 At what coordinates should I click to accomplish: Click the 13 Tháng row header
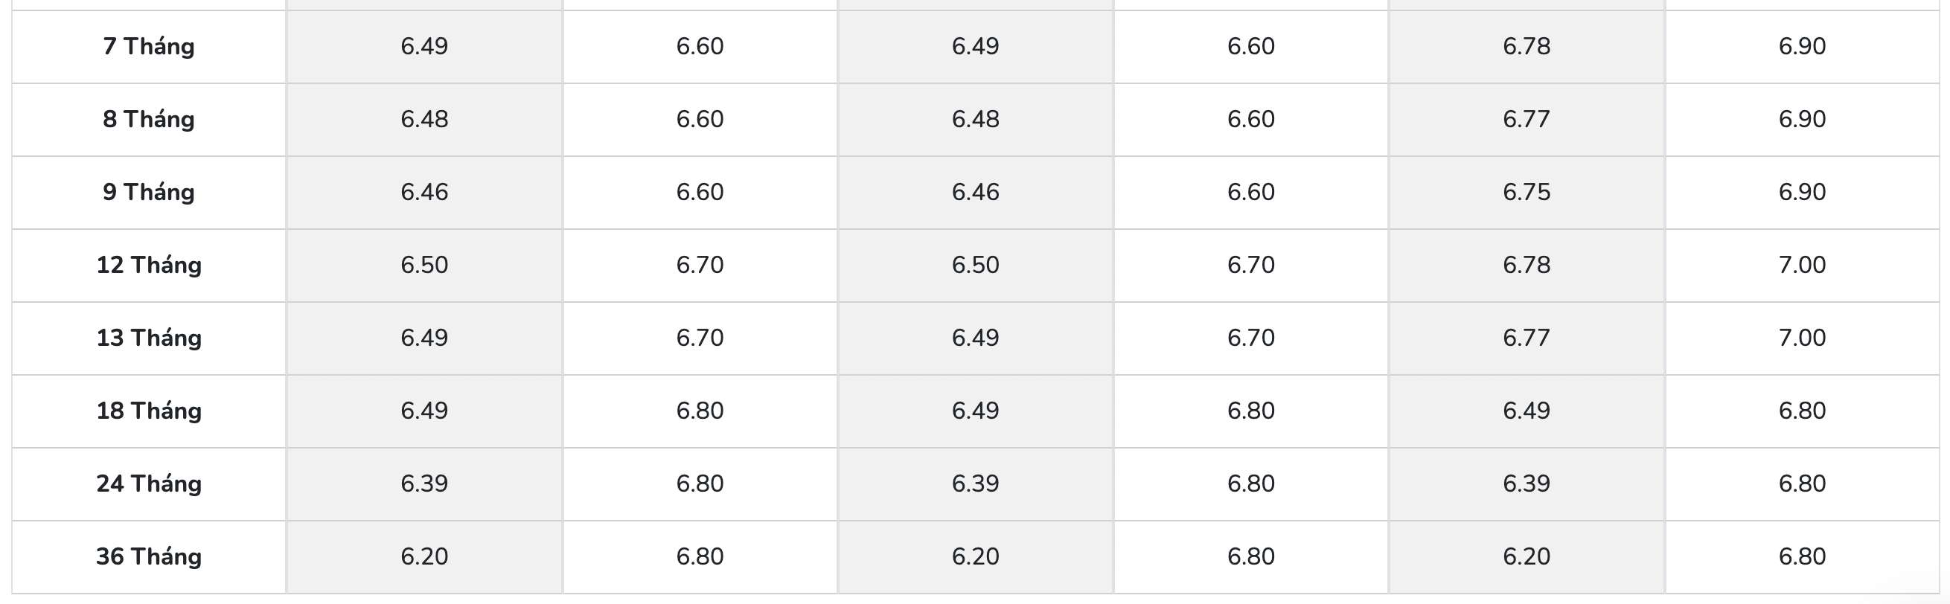click(148, 338)
